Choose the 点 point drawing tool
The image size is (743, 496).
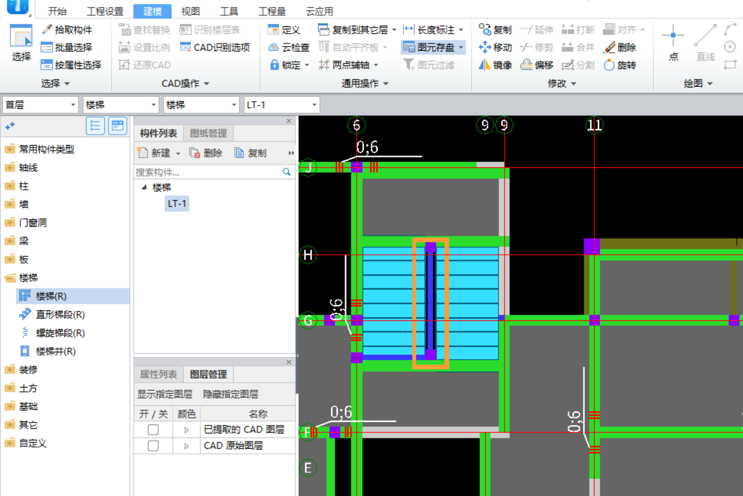click(x=673, y=43)
